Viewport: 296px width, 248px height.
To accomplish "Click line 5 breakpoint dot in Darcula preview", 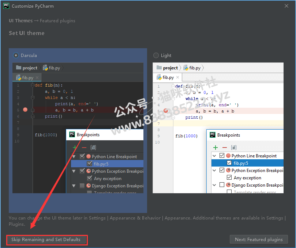I will point(25,110).
